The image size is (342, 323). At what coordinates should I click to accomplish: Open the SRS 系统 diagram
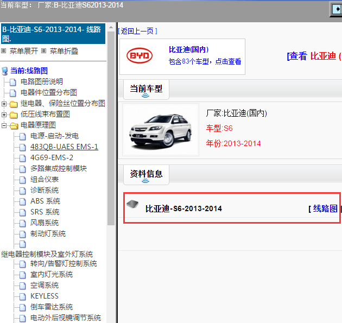click(x=45, y=212)
